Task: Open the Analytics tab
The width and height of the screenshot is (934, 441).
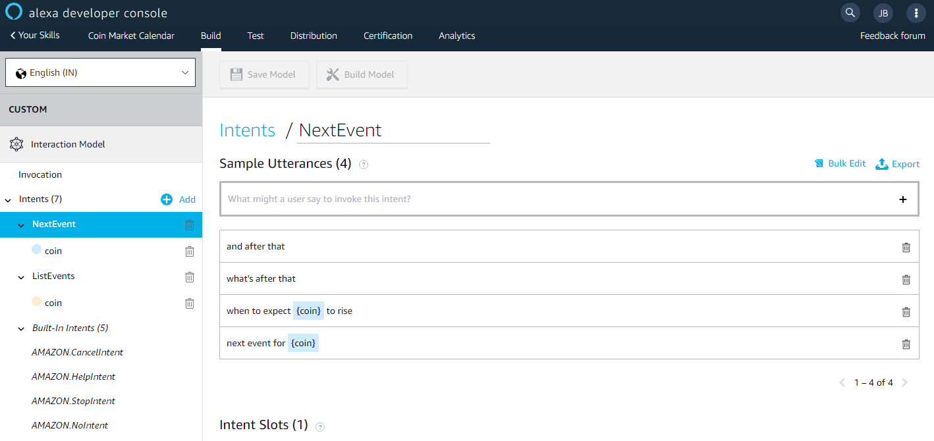Action: (x=457, y=36)
